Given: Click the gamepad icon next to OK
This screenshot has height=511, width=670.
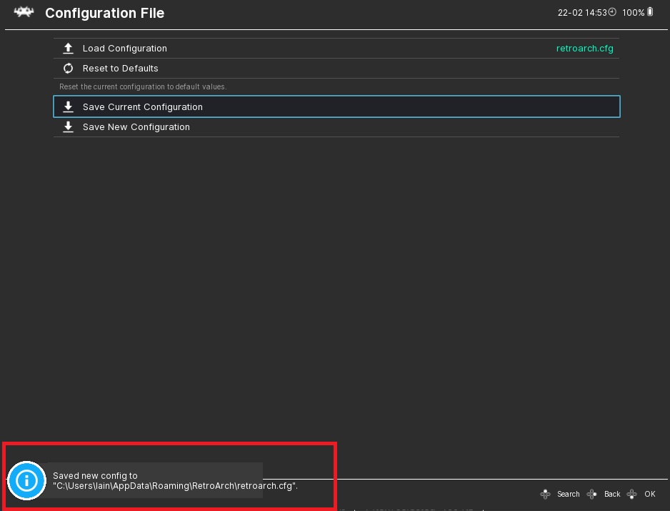Looking at the screenshot, I should (632, 495).
